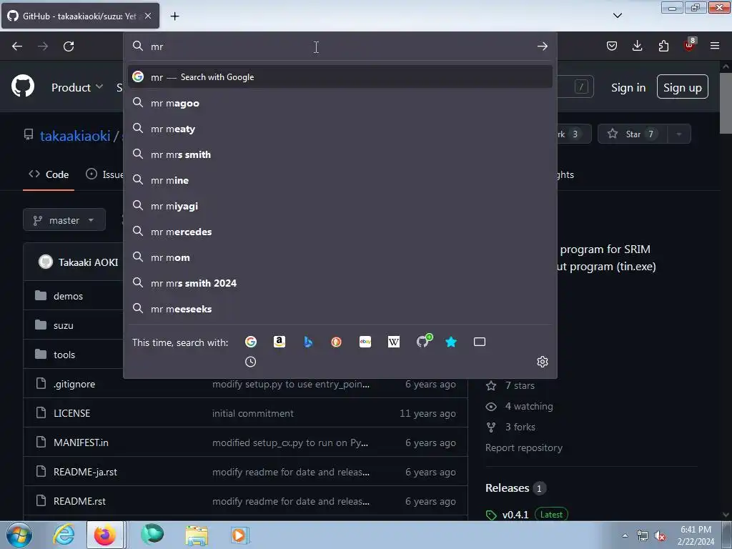Choose suggestion mr mom
The width and height of the screenshot is (732, 549).
[340, 257]
